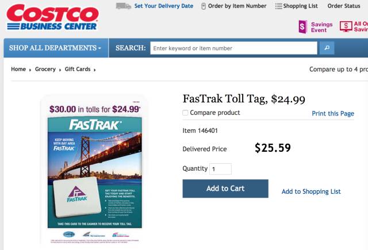Open the Gift Cards breadcrumb
Image resolution: width=368 pixels, height=250 pixels.
pos(78,70)
